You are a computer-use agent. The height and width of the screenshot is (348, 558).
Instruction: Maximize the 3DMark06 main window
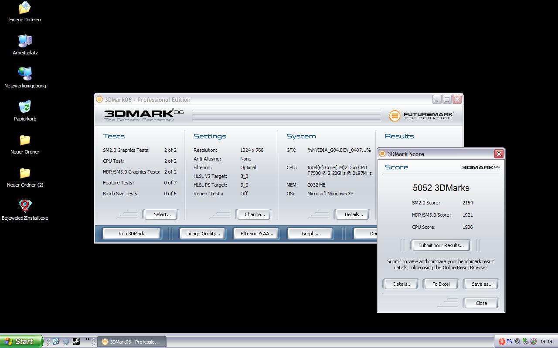tap(447, 100)
